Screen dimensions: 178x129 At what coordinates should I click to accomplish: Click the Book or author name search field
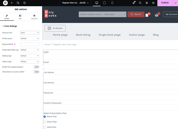click(x=91, y=14)
